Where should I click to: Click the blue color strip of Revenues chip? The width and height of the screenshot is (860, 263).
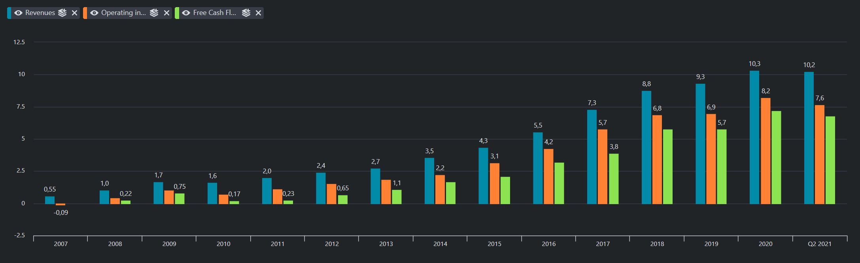9,13
